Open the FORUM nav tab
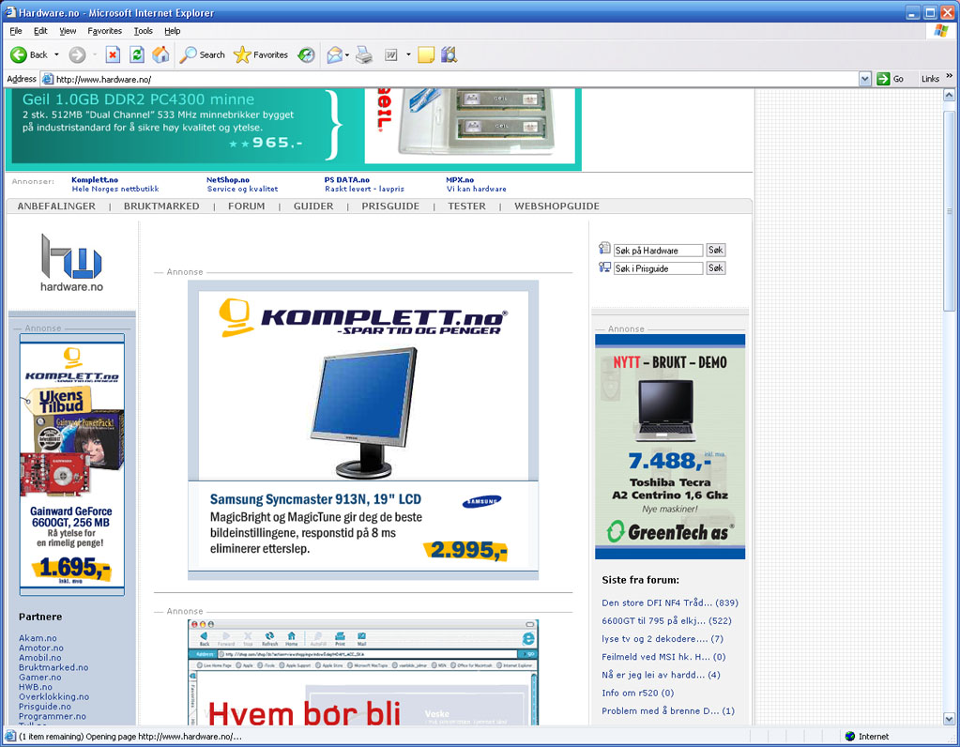Image resolution: width=960 pixels, height=747 pixels. point(247,206)
